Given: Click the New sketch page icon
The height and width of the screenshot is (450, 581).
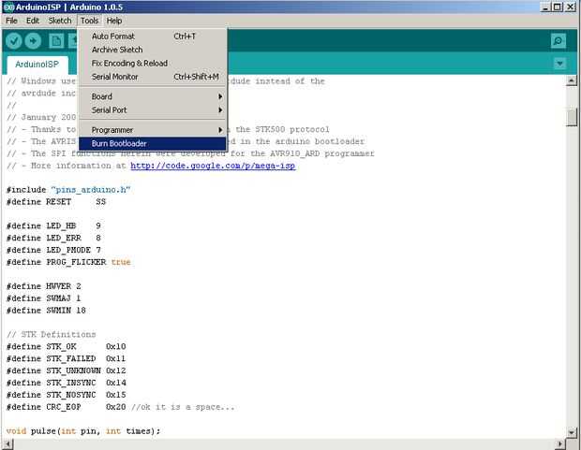Looking at the screenshot, I should tap(56, 41).
